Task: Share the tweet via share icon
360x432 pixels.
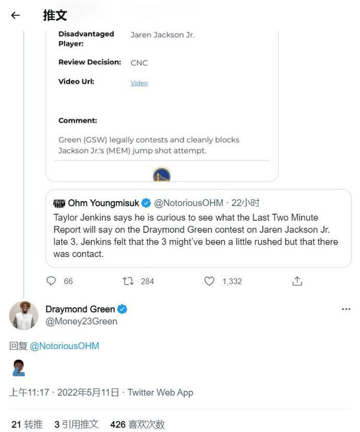Action: coord(297,281)
